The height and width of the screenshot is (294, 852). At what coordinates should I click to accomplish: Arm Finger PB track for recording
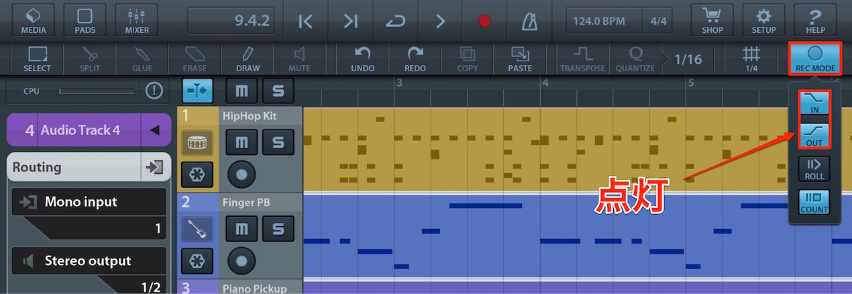click(x=242, y=261)
